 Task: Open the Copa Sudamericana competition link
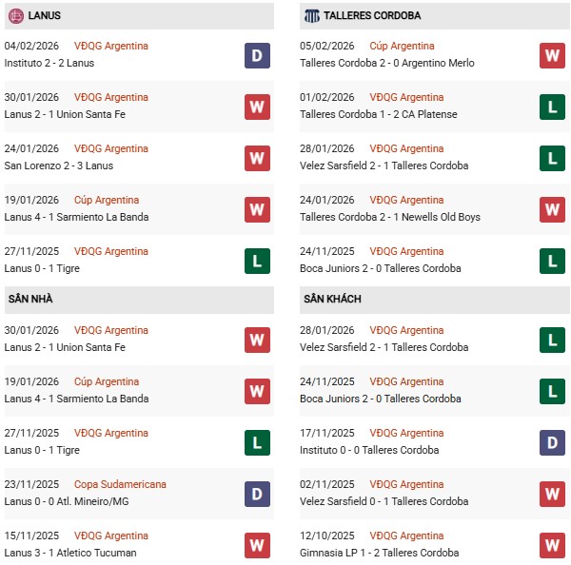pos(120,484)
